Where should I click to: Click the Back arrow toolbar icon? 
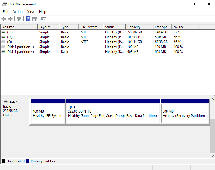[4, 19]
